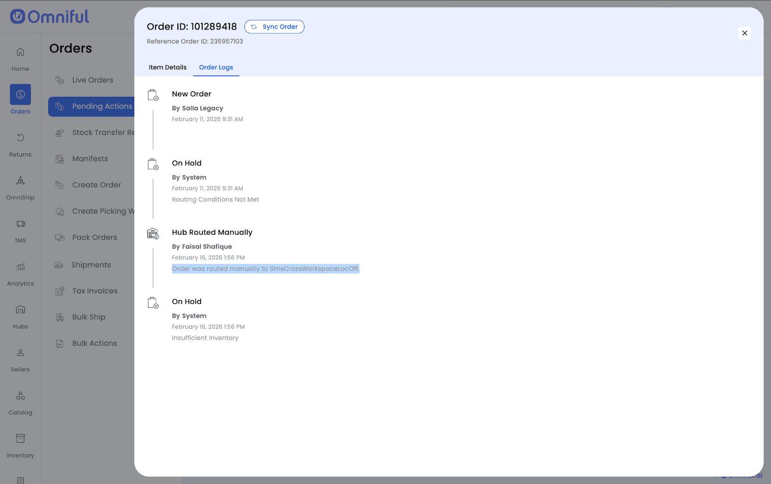Open the Catalog sidebar icon
Image resolution: width=771 pixels, height=484 pixels.
[x=20, y=396]
